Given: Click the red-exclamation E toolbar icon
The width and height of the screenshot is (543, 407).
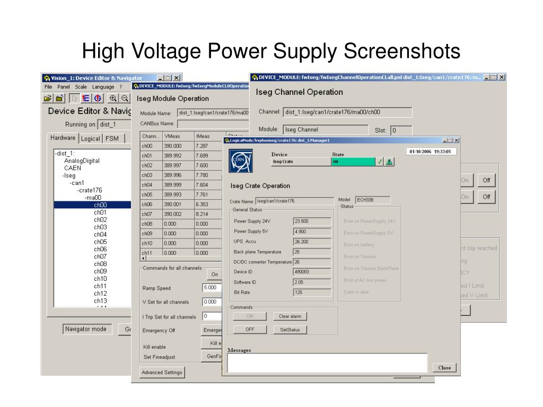Looking at the screenshot, I should pos(85,98).
